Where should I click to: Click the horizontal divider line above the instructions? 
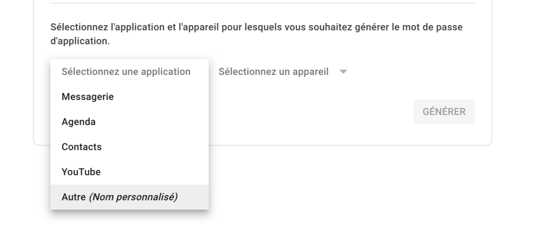[x=262, y=3]
